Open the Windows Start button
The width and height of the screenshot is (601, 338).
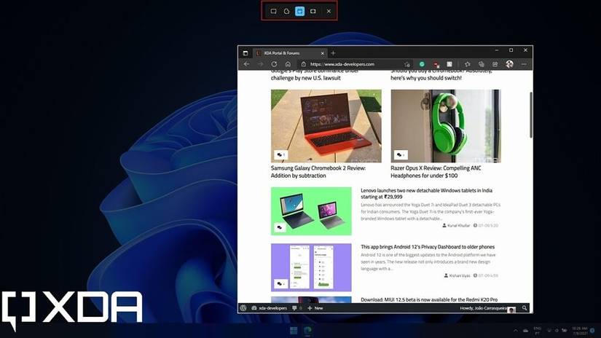[294, 330]
